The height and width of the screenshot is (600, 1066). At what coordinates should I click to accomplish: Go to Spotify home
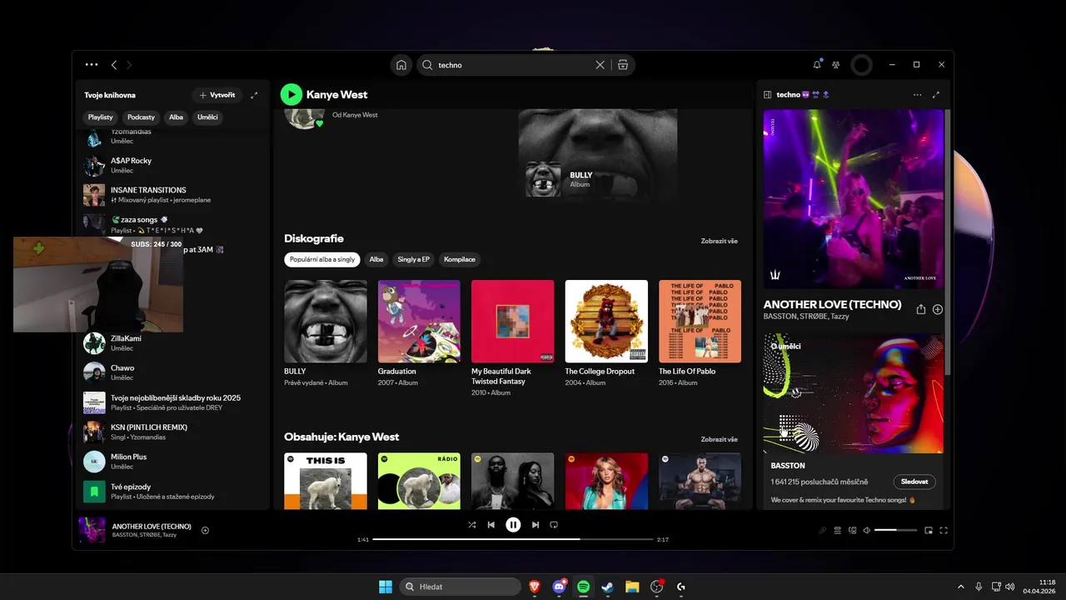click(x=401, y=65)
